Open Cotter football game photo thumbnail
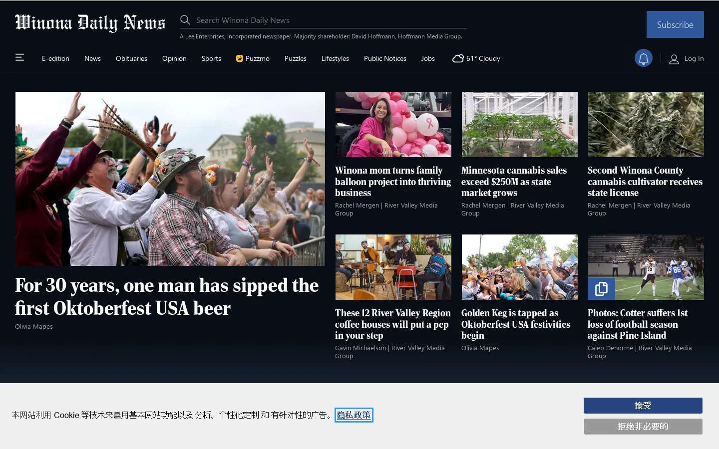 pos(646,267)
